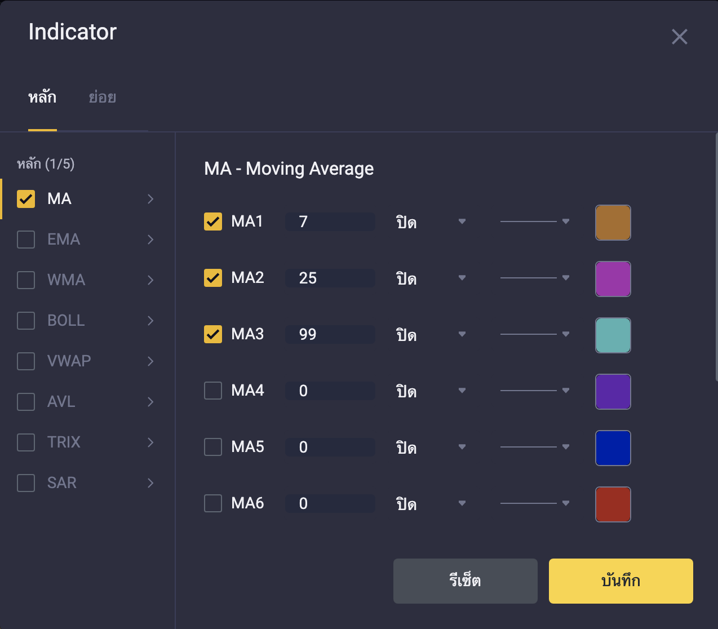Open AVL settings chevron
Image resolution: width=718 pixels, height=629 pixels.
150,402
